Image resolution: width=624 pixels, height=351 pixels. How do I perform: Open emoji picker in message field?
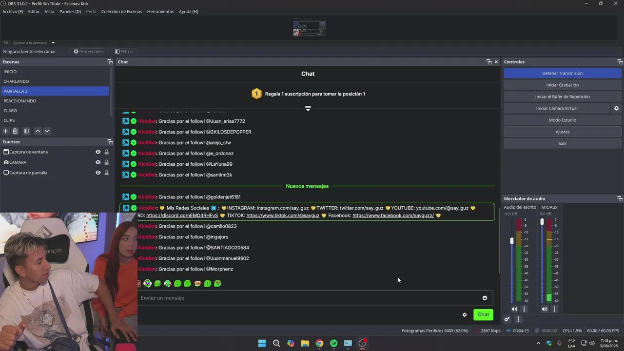(x=485, y=298)
